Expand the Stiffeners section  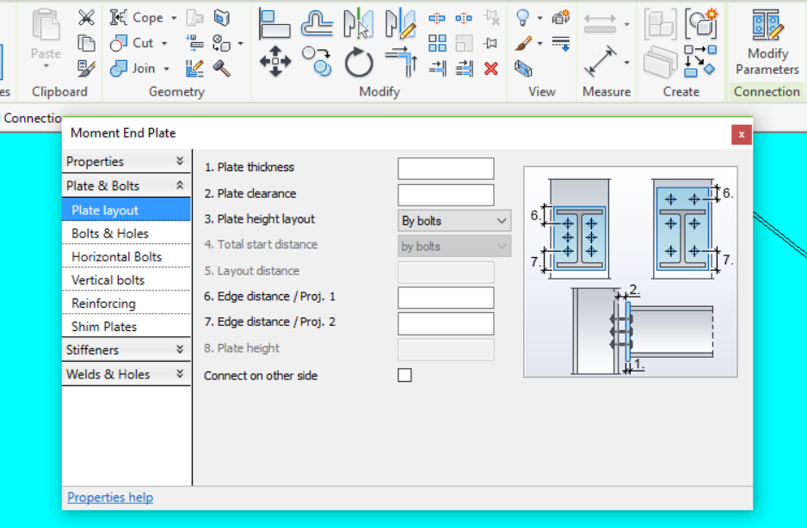click(126, 350)
